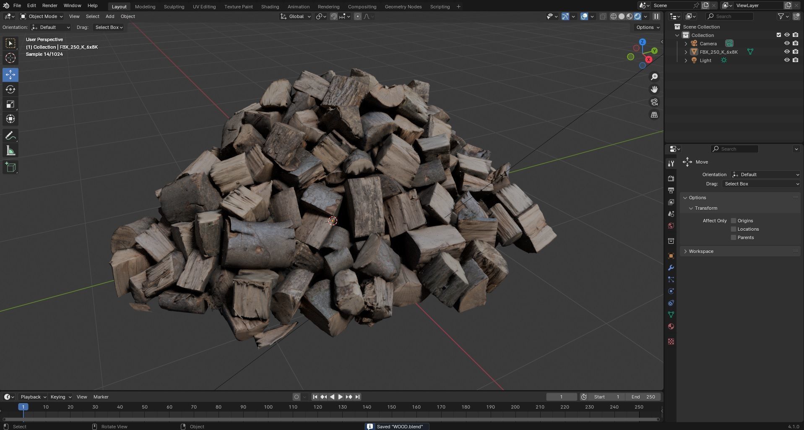Click frame 100 on the timeline ruler

pyautogui.click(x=268, y=407)
